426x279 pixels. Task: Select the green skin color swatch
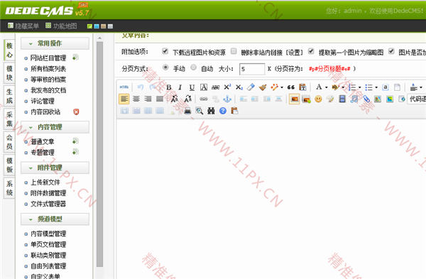click(x=89, y=26)
